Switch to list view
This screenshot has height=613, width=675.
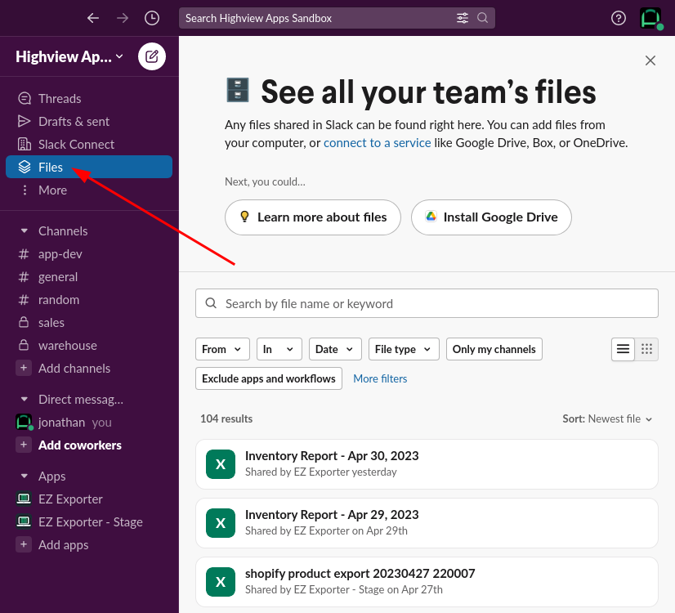tap(623, 349)
